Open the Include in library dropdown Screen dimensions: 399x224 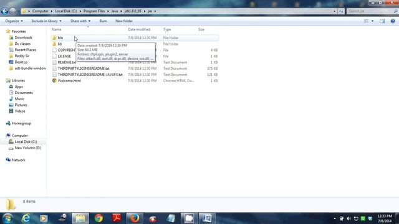(x=46, y=21)
